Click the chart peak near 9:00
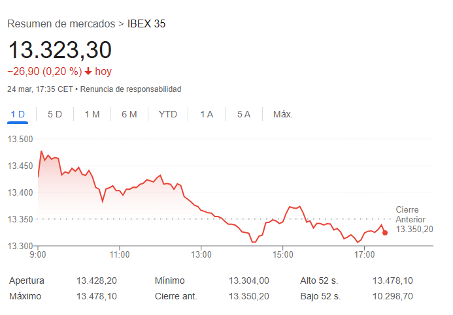Viewport: 453px width, 315px height. coord(41,151)
